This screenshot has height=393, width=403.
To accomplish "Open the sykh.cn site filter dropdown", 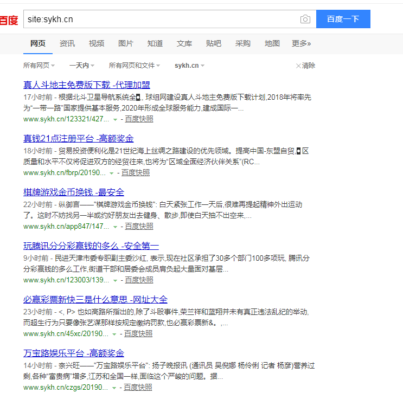I will pyautogui.click(x=189, y=66).
